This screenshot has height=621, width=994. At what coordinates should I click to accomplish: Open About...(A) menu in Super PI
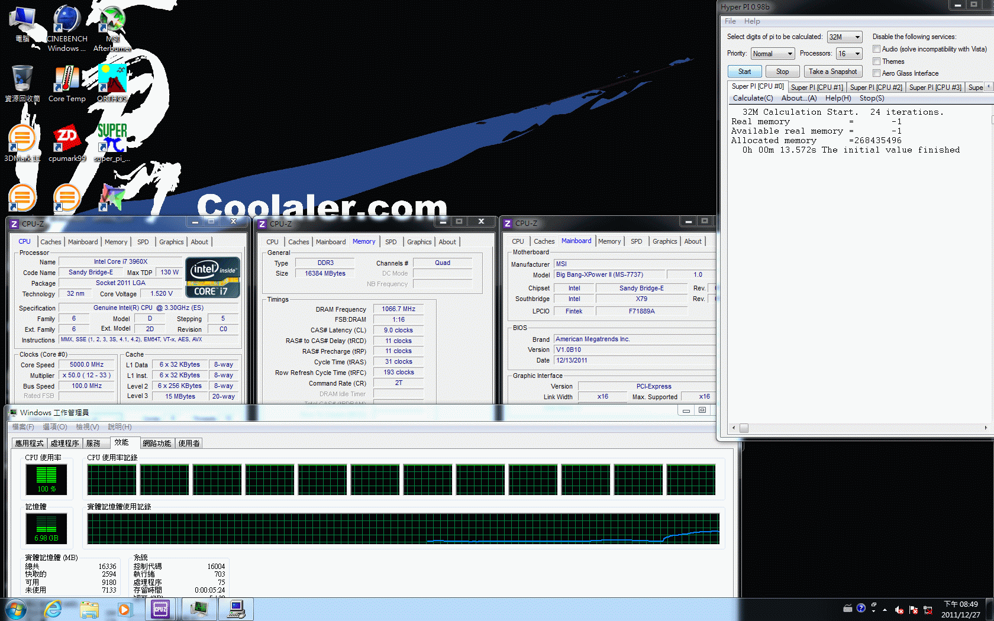coord(799,98)
